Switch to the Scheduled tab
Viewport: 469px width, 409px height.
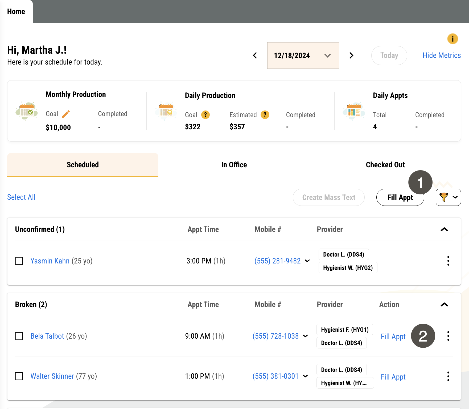pos(83,165)
